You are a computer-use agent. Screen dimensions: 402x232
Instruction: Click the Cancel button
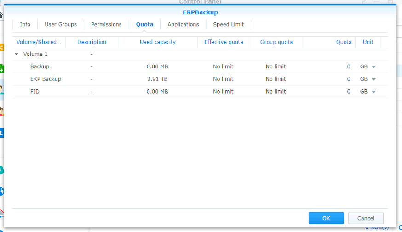pos(366,218)
